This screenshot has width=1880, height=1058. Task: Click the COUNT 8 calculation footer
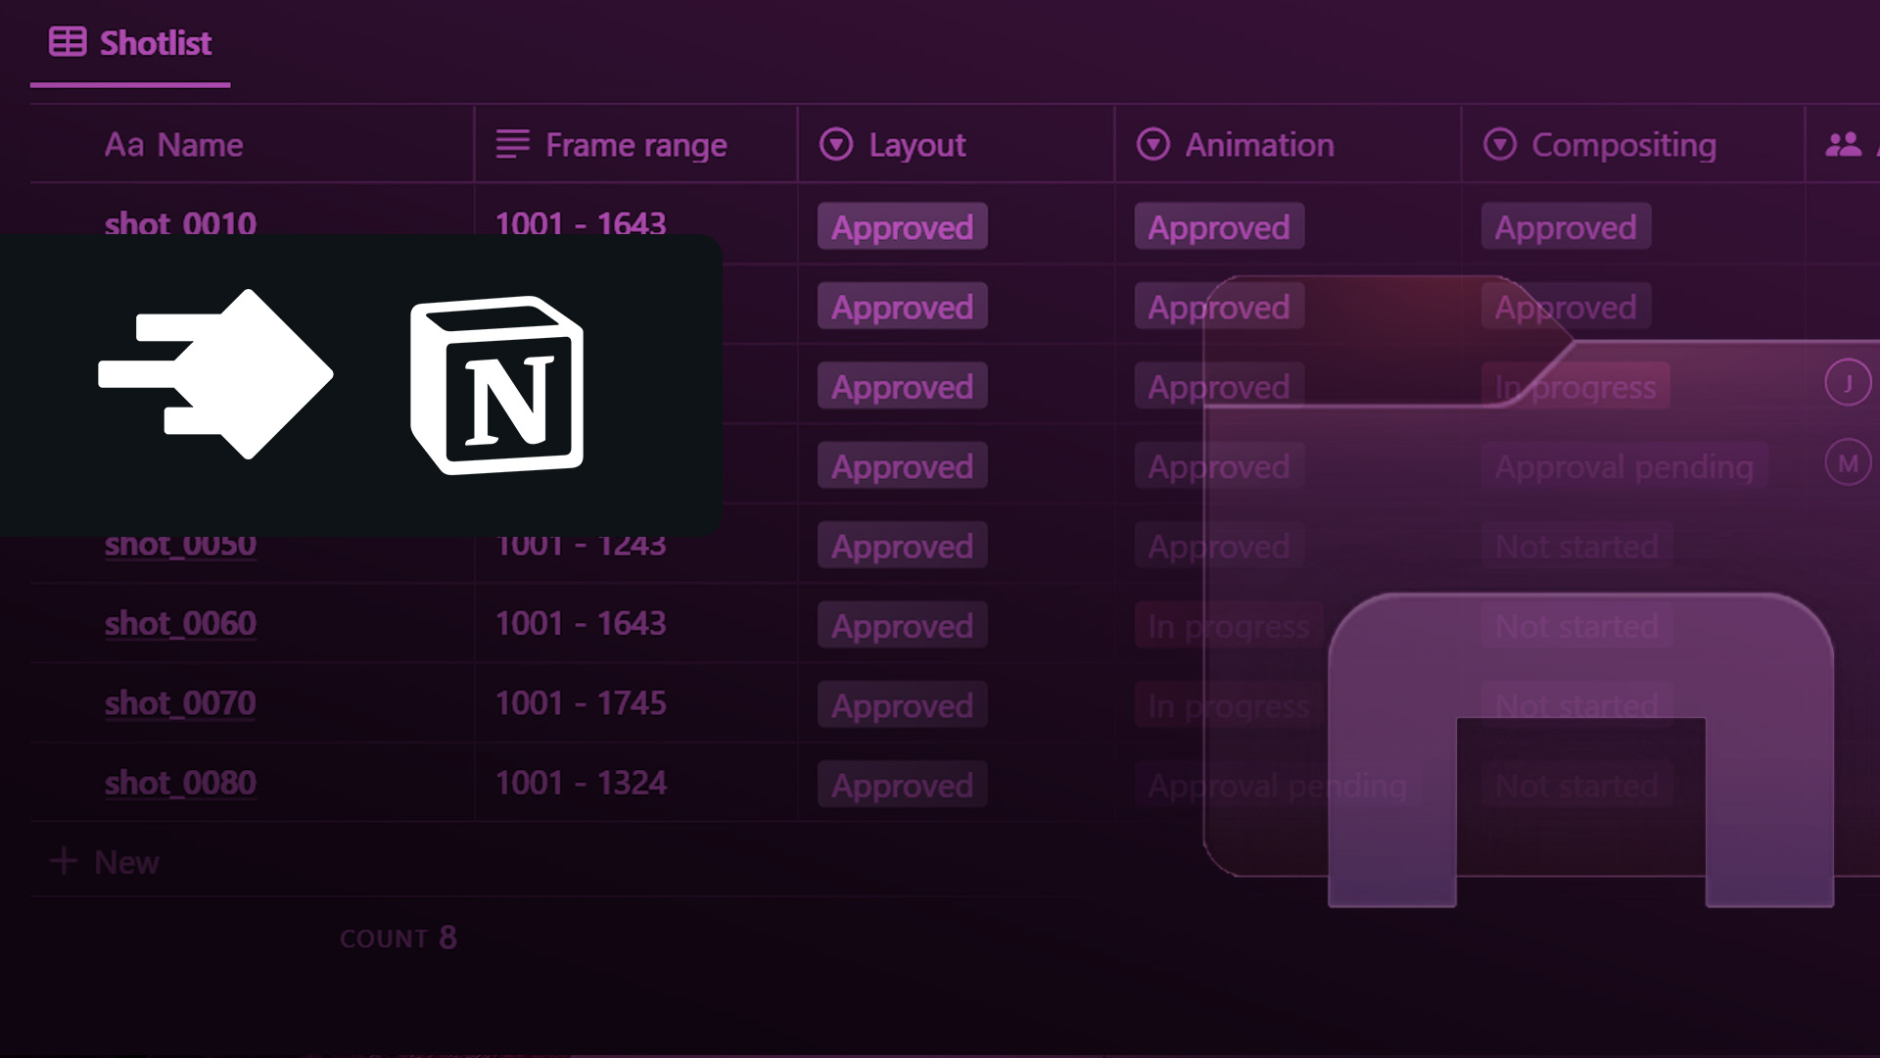[399, 938]
